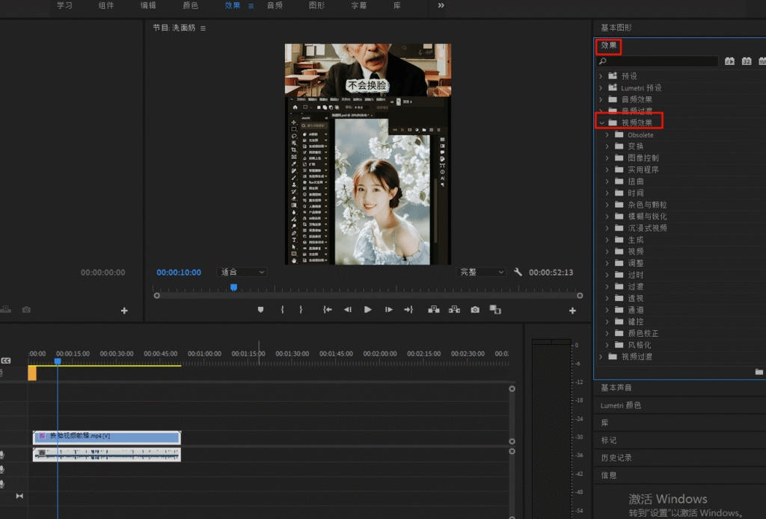Click the Accelerated Effects filter icon

click(x=729, y=61)
